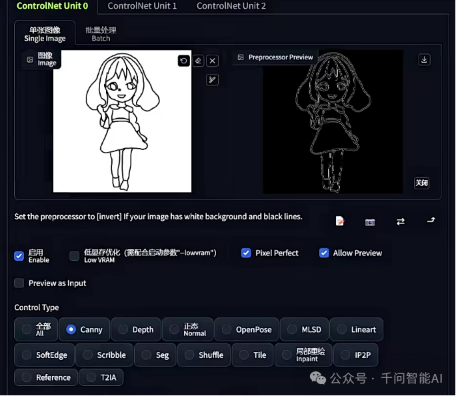
Task: Click the brush color pen icon
Action: tap(212, 79)
